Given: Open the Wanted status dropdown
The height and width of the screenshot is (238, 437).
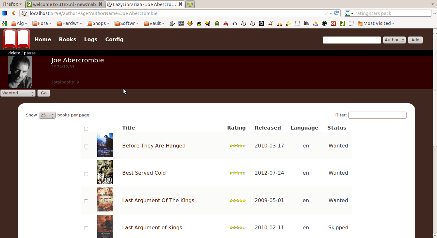Looking at the screenshot, I should tap(18, 93).
